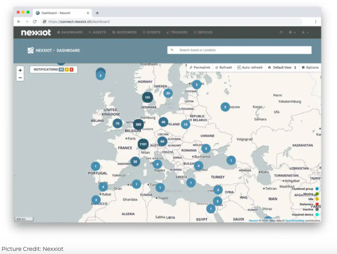Click the help icon in top bar
The width and height of the screenshot is (337, 254).
tap(281, 32)
